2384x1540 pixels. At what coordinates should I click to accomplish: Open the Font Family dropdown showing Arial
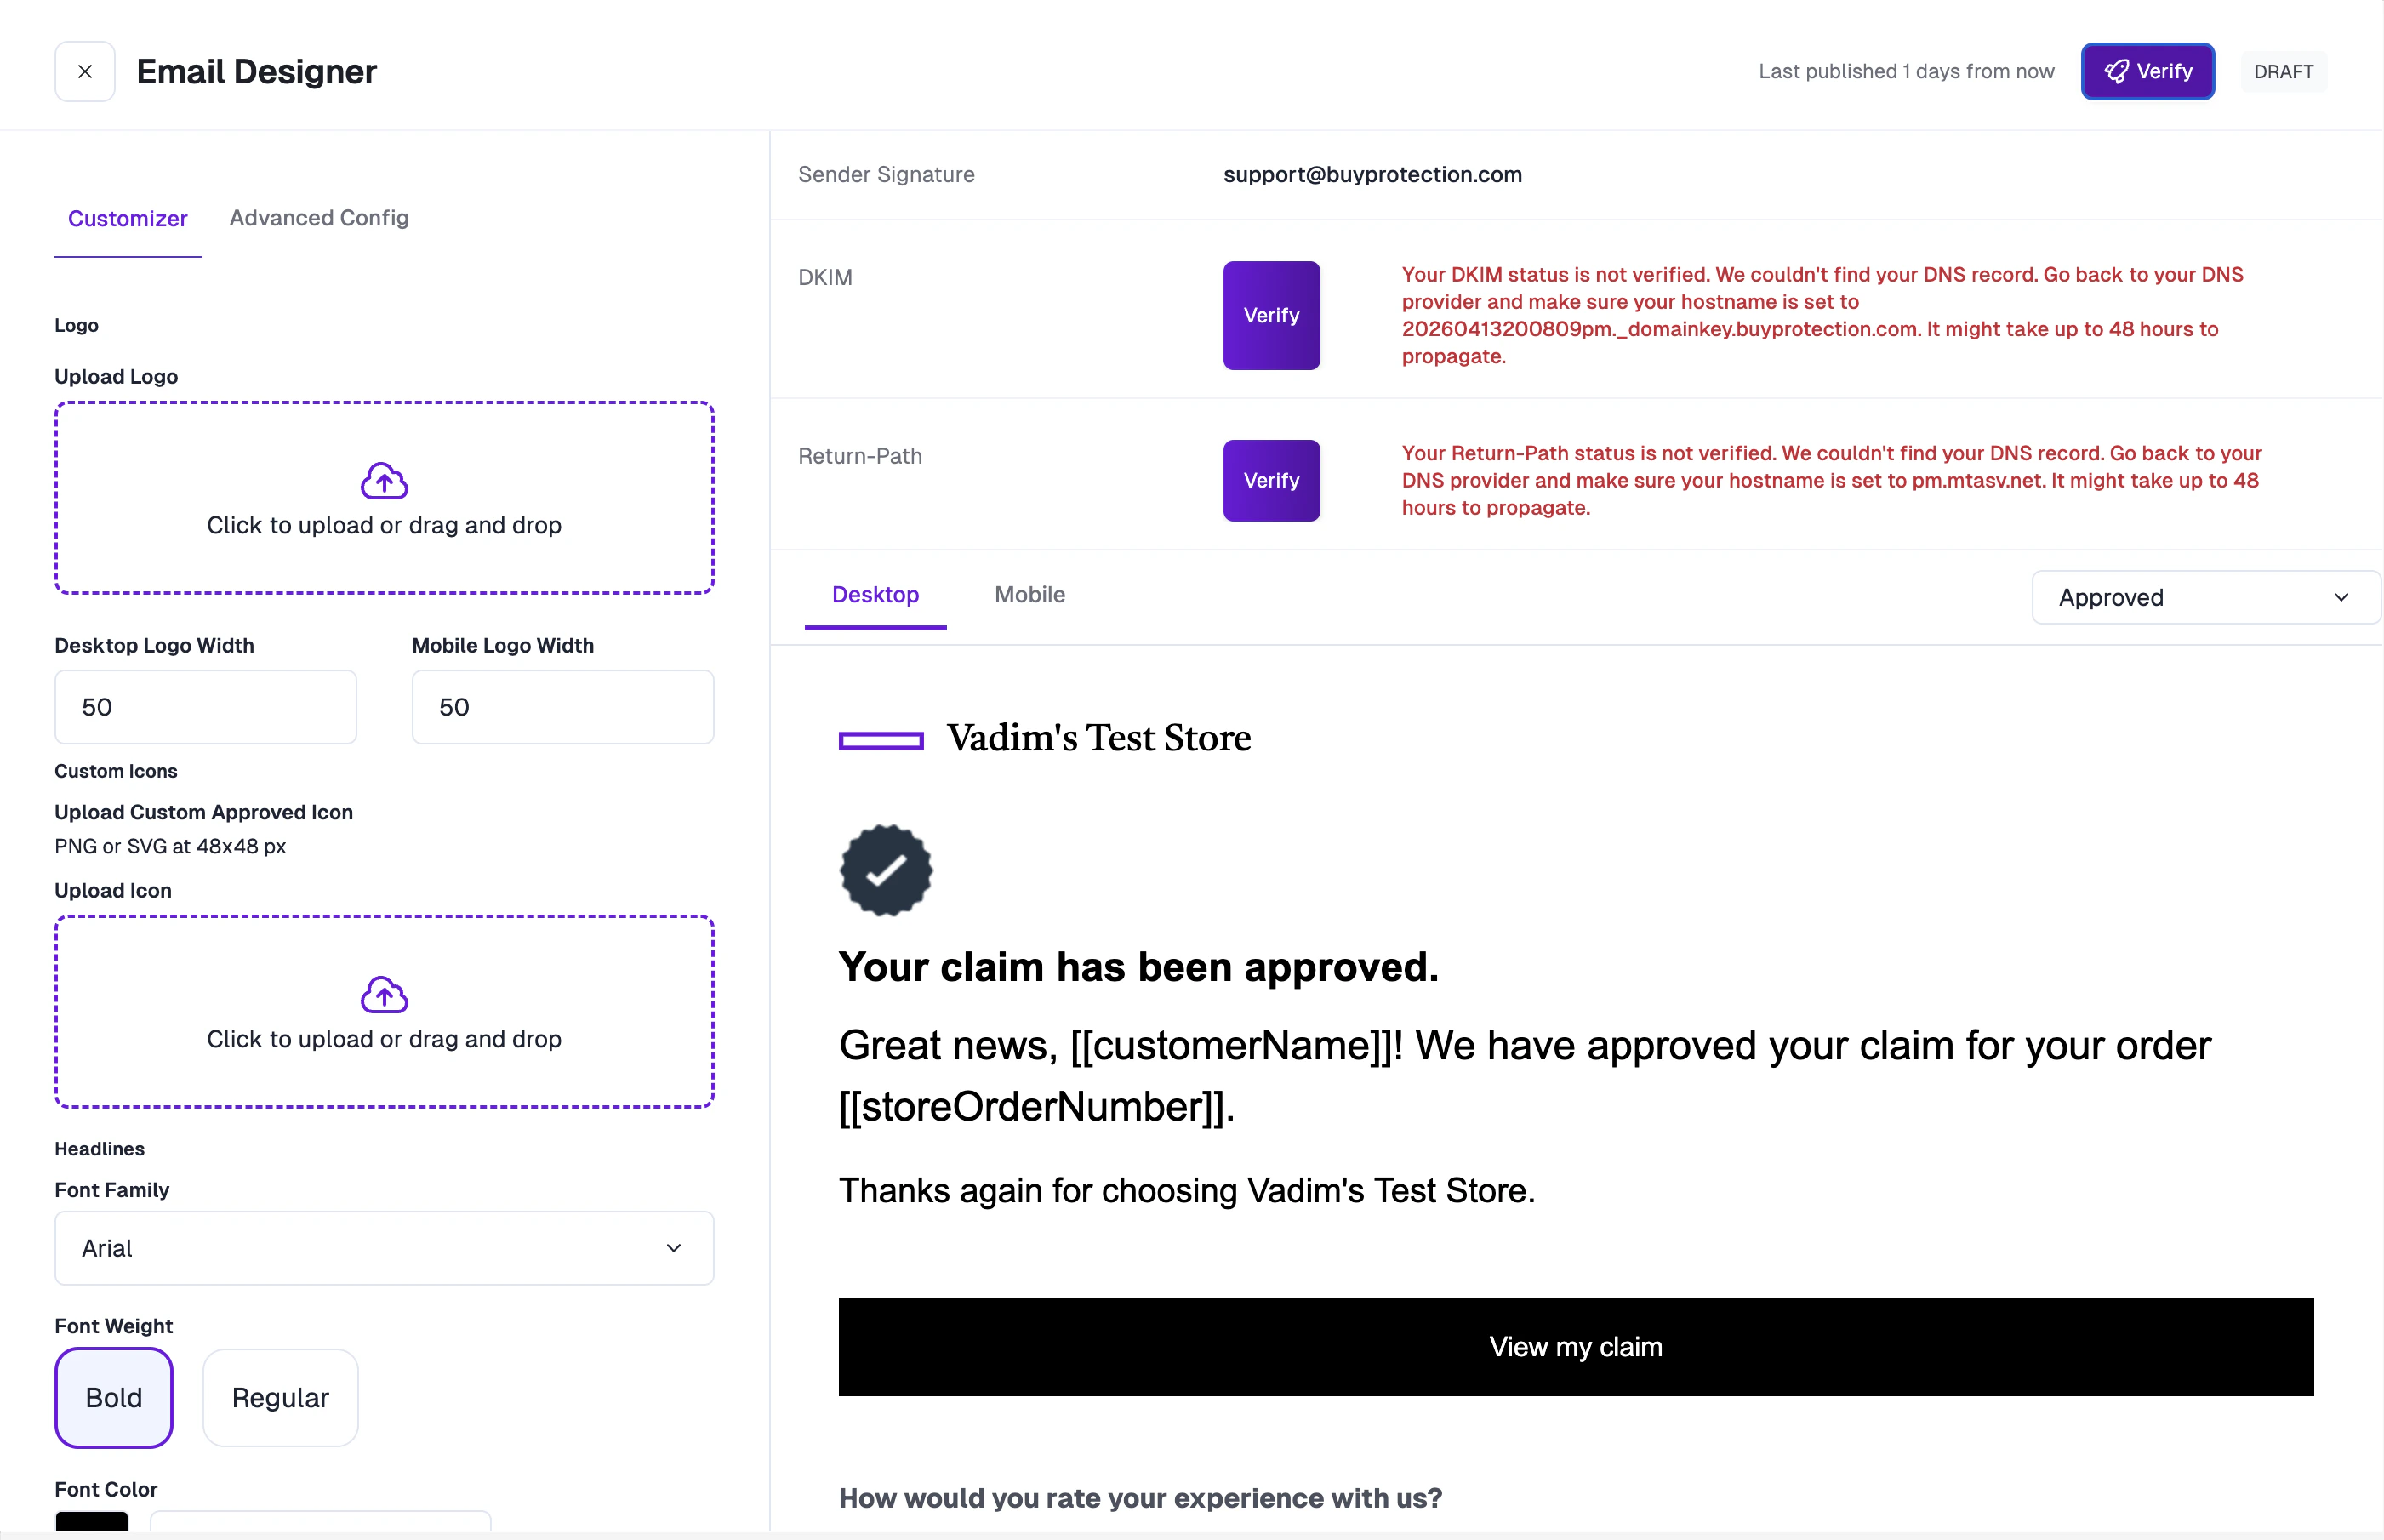point(384,1248)
